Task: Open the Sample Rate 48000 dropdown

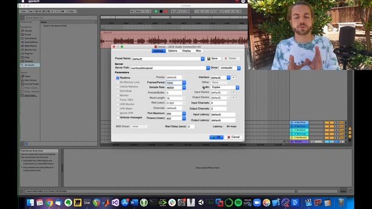Action: click(x=184, y=88)
